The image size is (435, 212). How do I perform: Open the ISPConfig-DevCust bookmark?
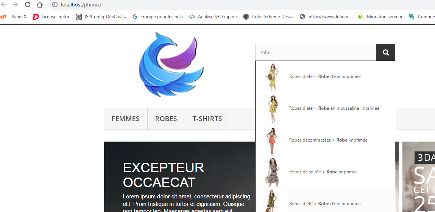tap(101, 17)
